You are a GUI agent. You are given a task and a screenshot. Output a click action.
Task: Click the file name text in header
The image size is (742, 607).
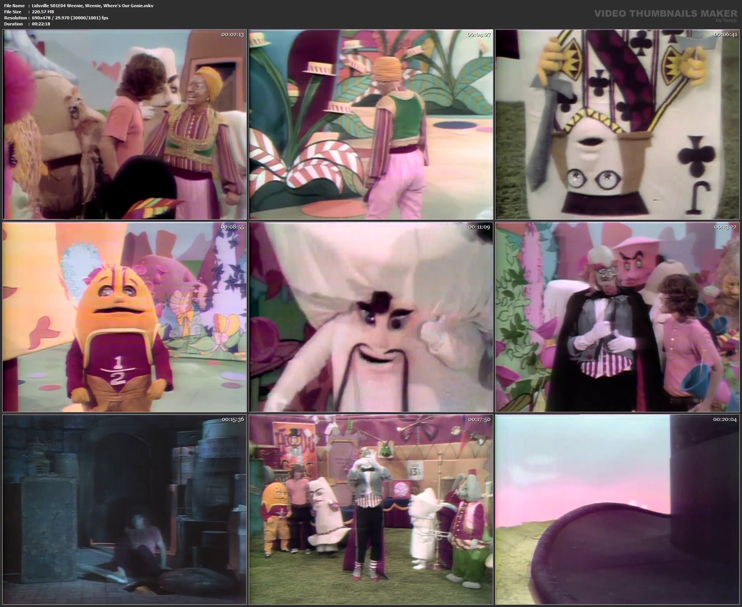click(x=93, y=6)
